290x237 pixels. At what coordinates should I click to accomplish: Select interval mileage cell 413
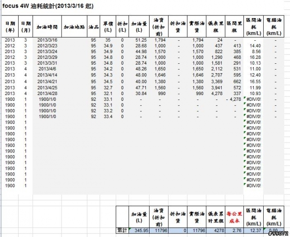click(237, 46)
